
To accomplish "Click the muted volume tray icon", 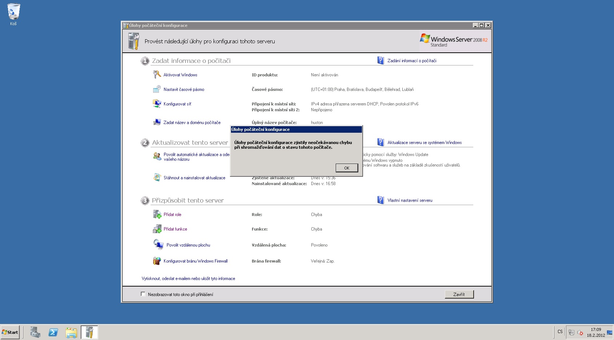I will tap(580, 332).
